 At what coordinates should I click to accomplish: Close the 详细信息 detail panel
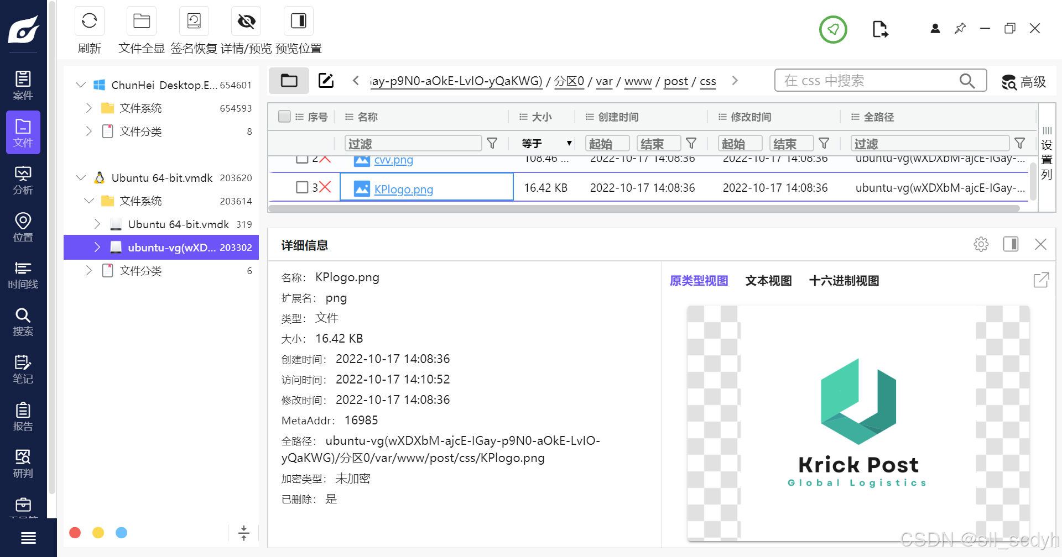[1040, 244]
